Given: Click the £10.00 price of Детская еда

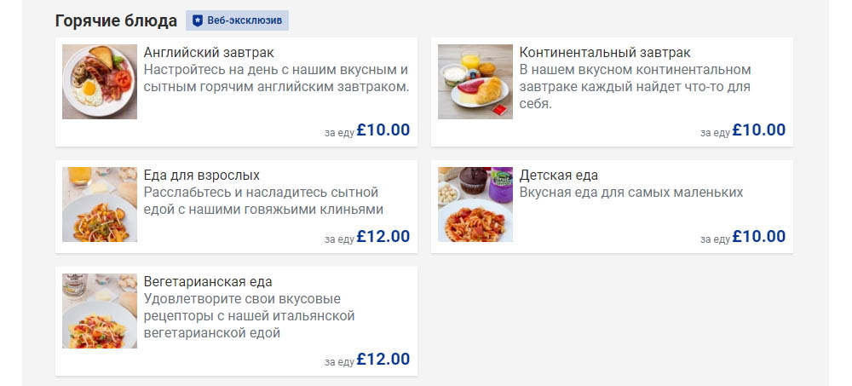Looking at the screenshot, I should coord(758,237).
